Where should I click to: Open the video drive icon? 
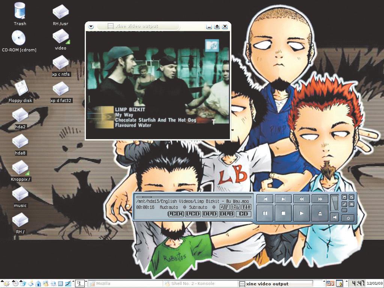(60, 40)
